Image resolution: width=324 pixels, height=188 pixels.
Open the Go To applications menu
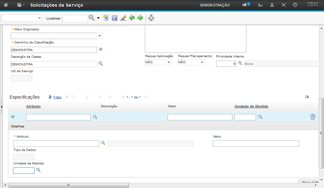point(20,5)
